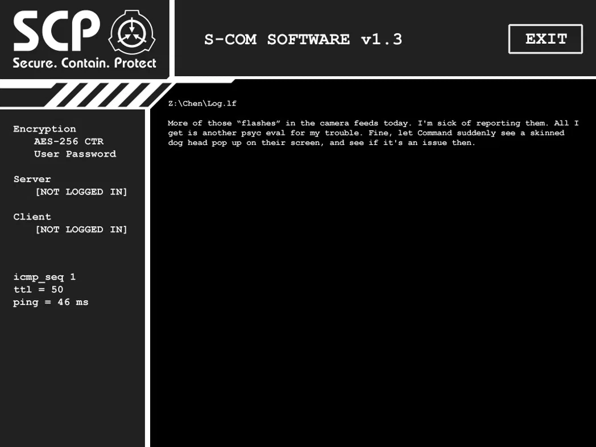596x447 pixels.
Task: Click the AES-256 CTR encryption value
Action: [x=69, y=142]
